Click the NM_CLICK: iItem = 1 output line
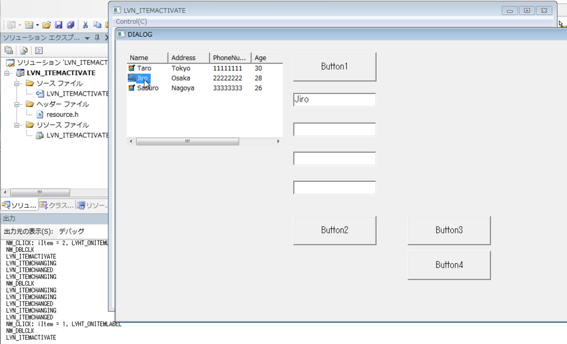Screen dimensions: 567x344 coord(64,324)
